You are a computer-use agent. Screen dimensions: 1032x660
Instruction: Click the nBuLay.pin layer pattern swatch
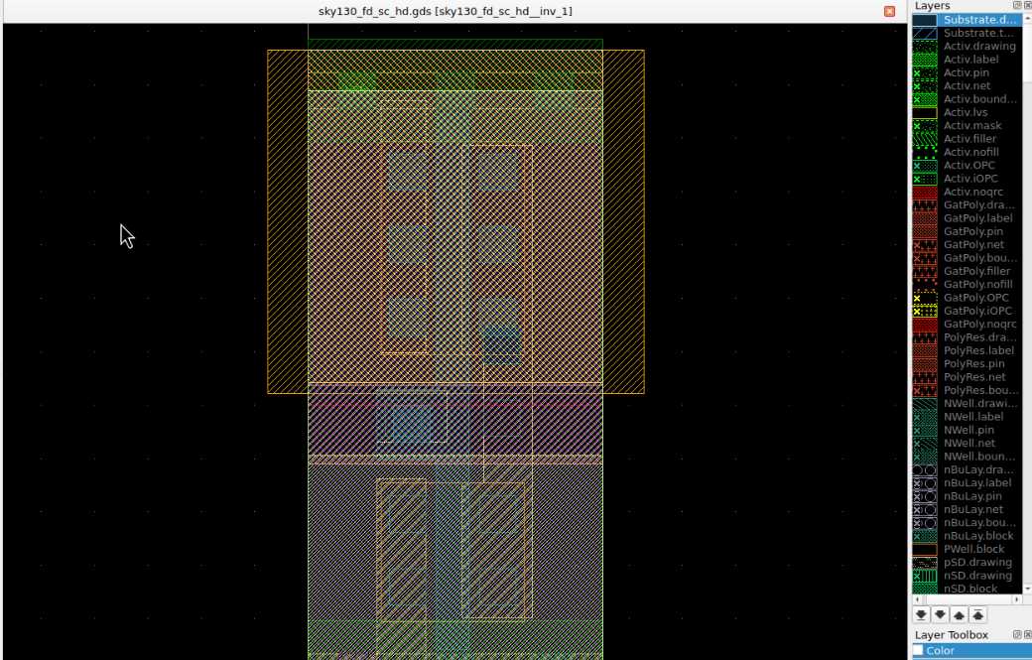click(x=924, y=496)
